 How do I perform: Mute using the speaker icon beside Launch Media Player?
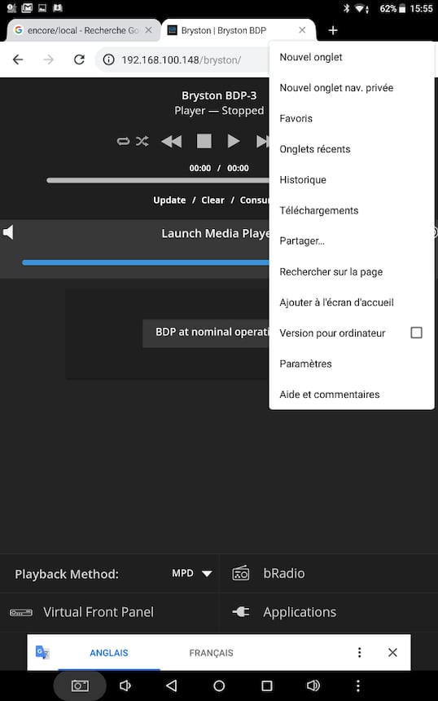(x=8, y=232)
